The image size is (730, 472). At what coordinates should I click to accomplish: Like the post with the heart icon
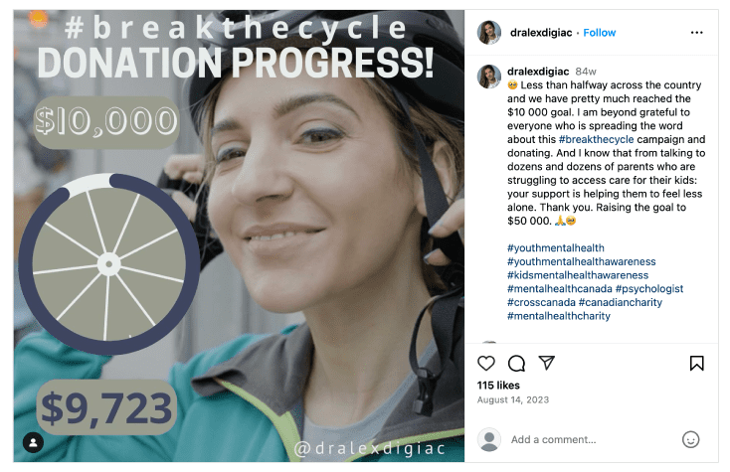coord(486,363)
